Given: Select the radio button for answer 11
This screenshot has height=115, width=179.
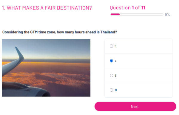Looking at the screenshot, I should (x=111, y=90).
